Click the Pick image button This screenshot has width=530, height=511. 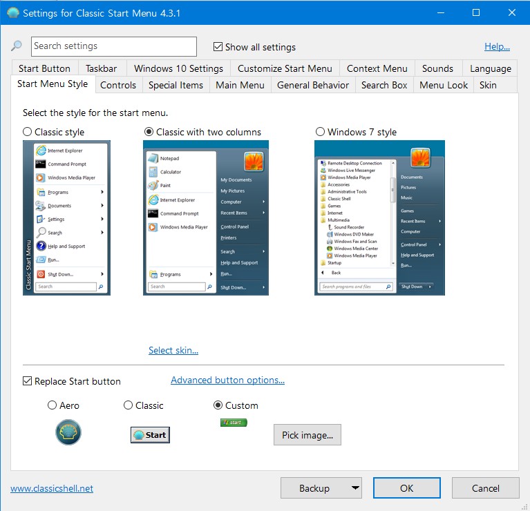(x=307, y=434)
